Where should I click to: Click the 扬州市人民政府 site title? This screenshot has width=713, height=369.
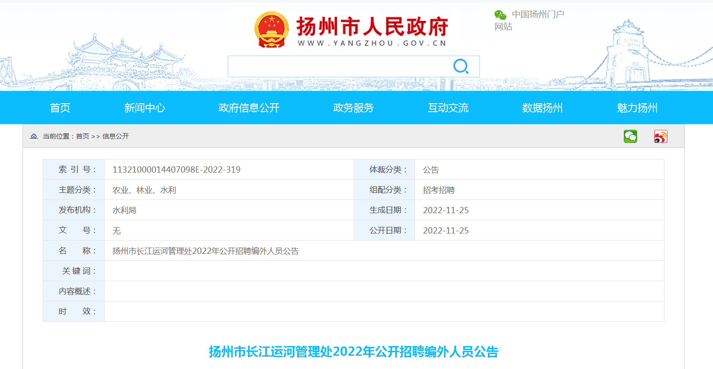pos(372,27)
